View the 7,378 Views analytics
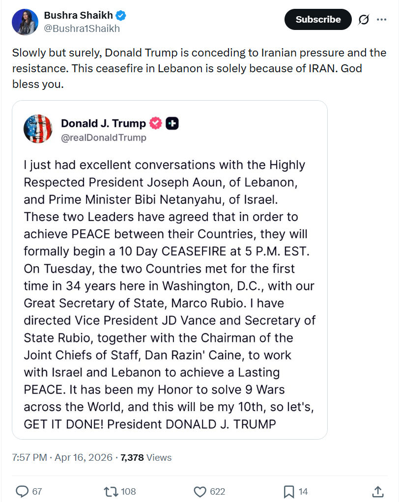This screenshot has width=399, height=502. [x=146, y=457]
